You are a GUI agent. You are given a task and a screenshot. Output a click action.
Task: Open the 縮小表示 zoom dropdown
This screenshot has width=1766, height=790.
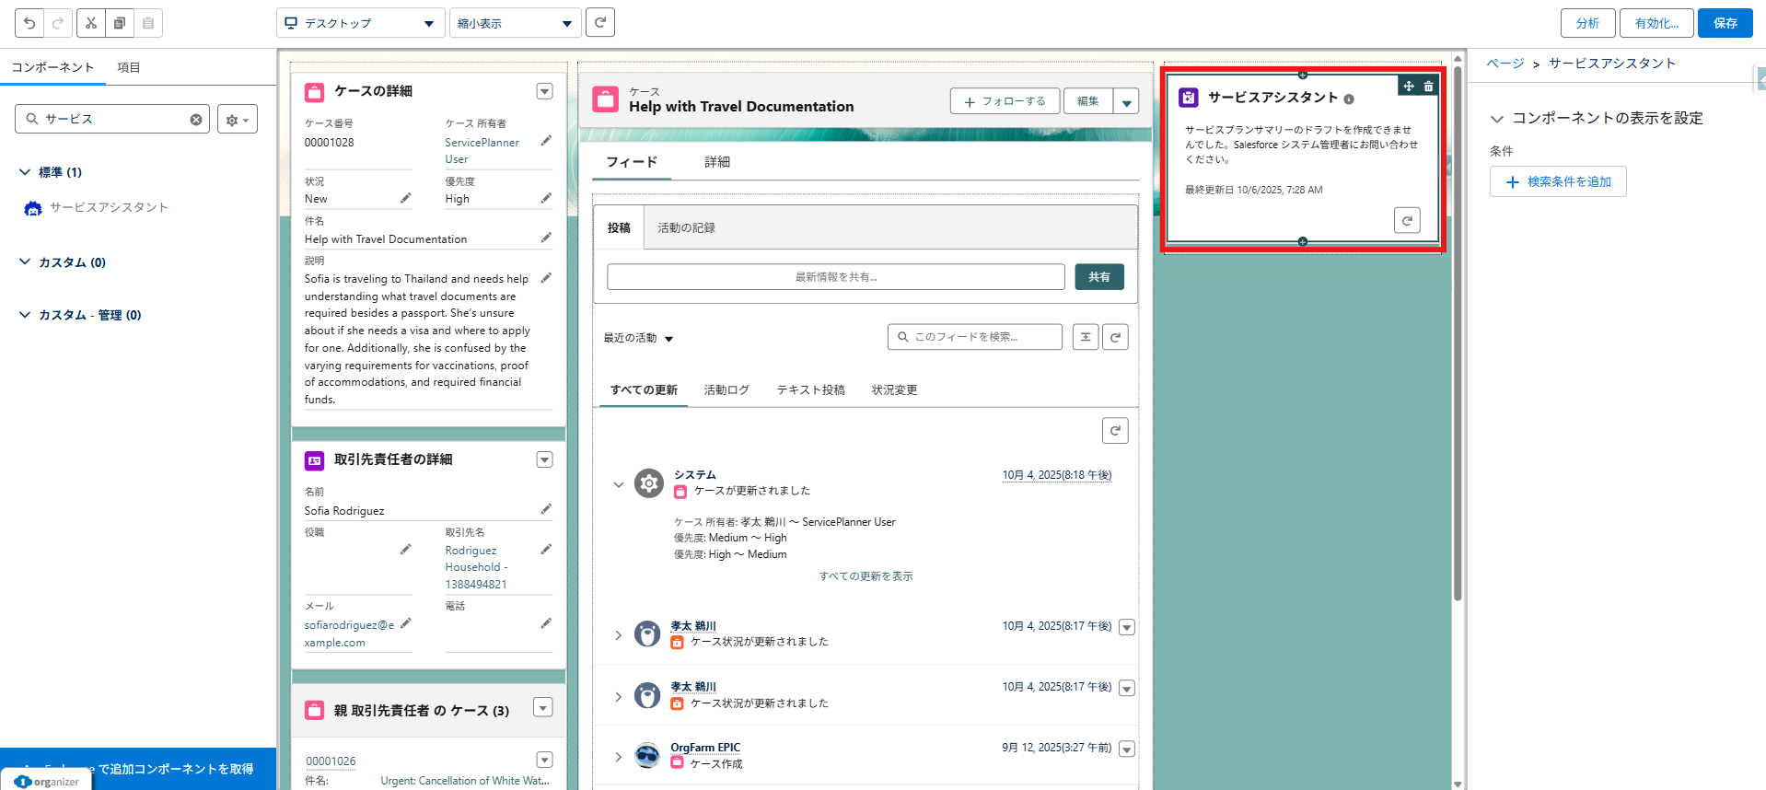point(514,23)
